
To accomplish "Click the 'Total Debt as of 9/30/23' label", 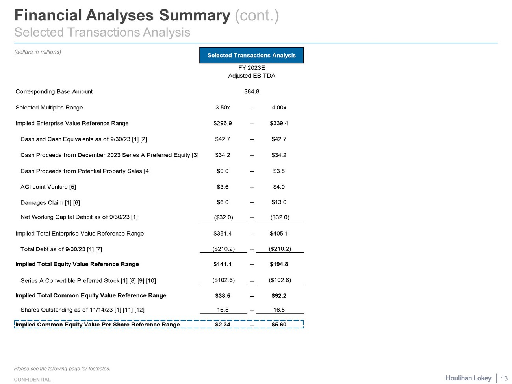I will click(61, 249).
